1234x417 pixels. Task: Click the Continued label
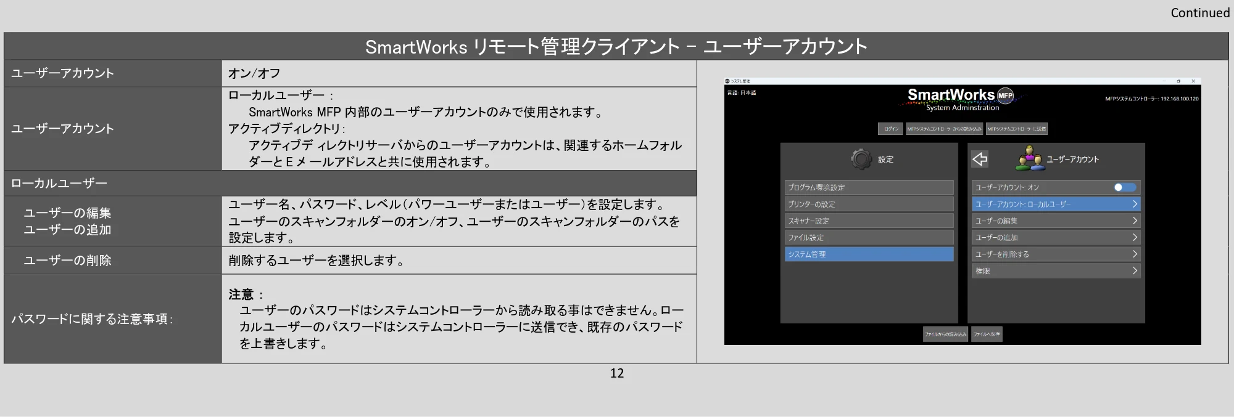click(1200, 13)
